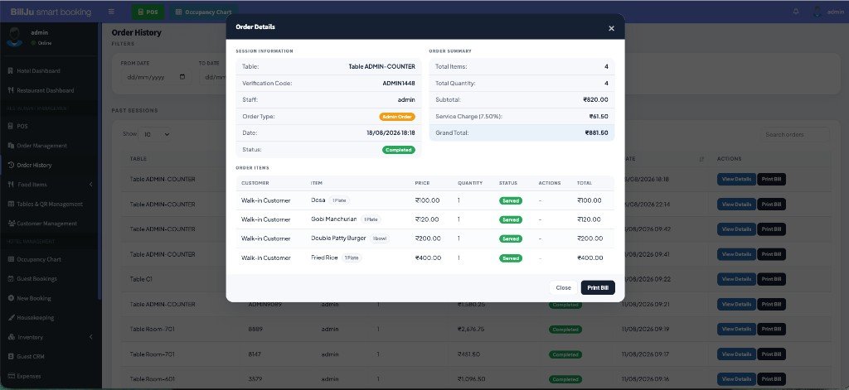The width and height of the screenshot is (849, 390).
Task: Click the Fried Rice item name
Action: pyautogui.click(x=325, y=258)
